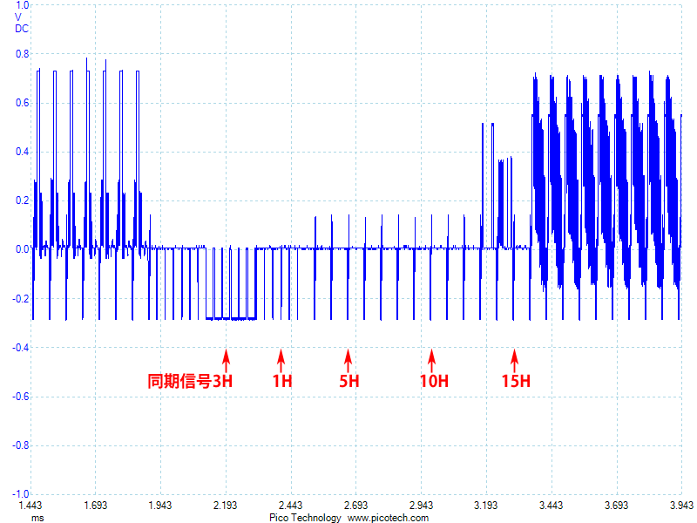
Task: Select the -0.6 voltage axis value
Action: [x=21, y=397]
